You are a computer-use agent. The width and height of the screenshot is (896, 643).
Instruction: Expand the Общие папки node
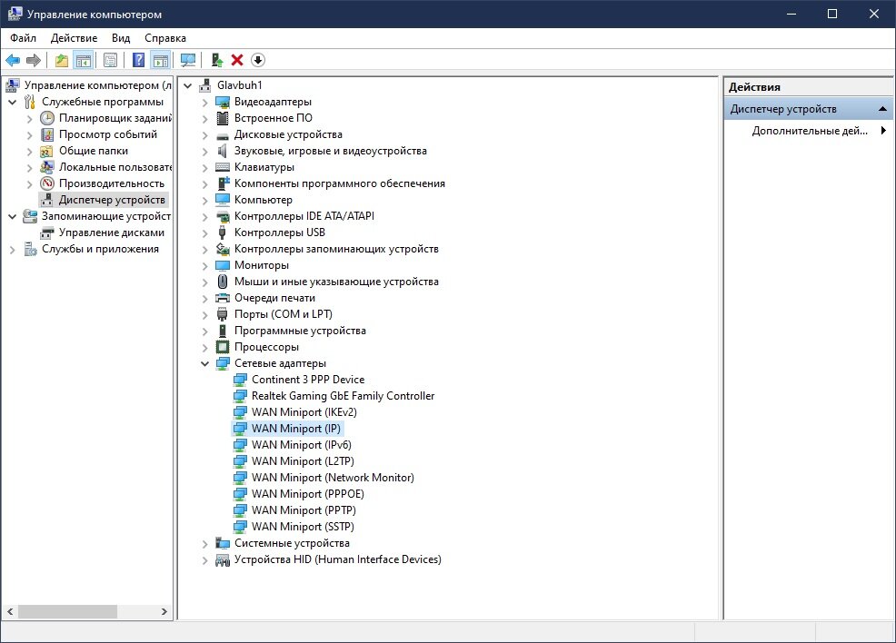click(x=30, y=152)
